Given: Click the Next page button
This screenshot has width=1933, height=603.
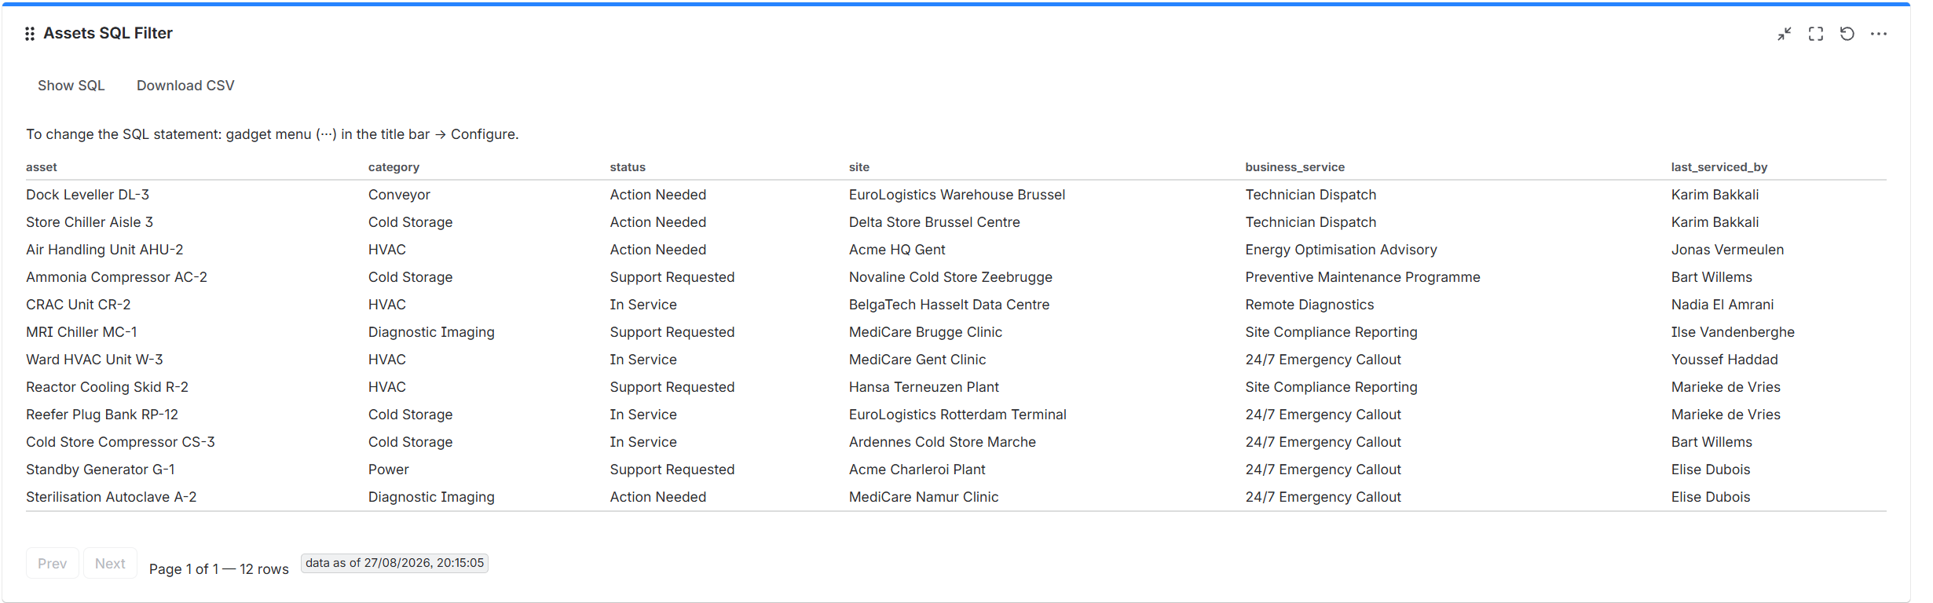Looking at the screenshot, I should coord(110,563).
